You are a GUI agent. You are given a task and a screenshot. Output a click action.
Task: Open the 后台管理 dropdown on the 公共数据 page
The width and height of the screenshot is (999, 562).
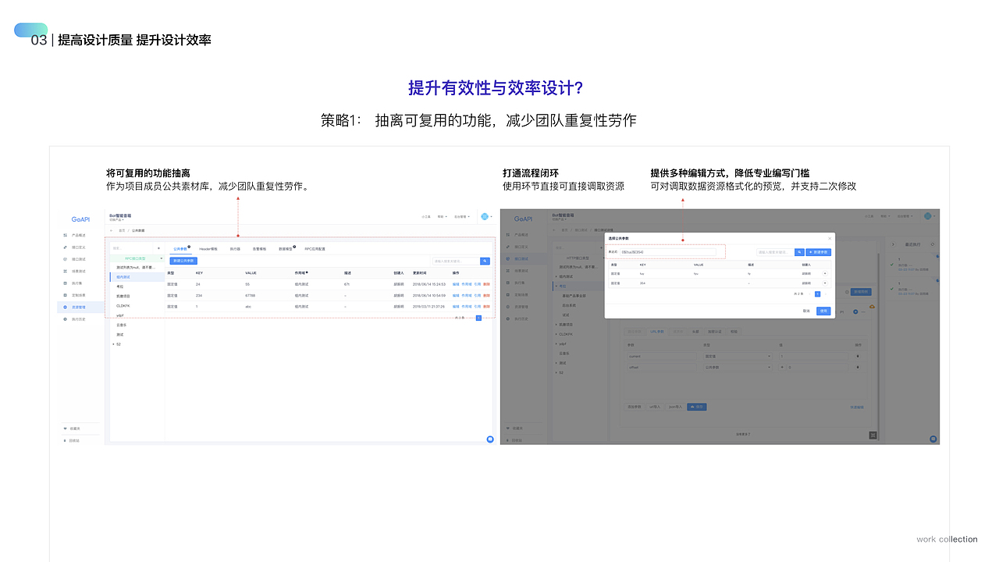tap(461, 216)
